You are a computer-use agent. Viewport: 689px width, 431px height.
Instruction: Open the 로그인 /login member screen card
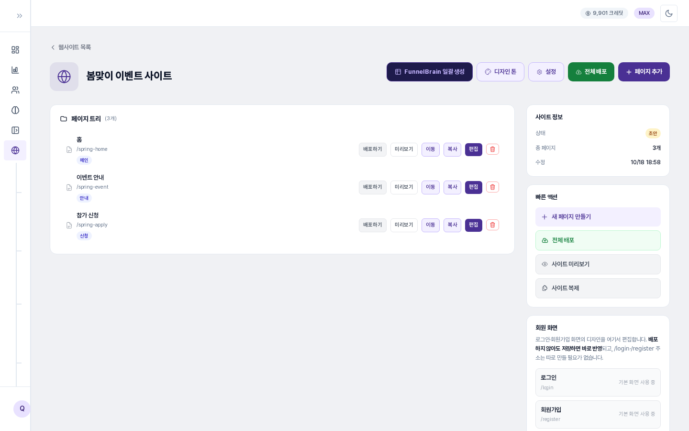[x=598, y=382]
